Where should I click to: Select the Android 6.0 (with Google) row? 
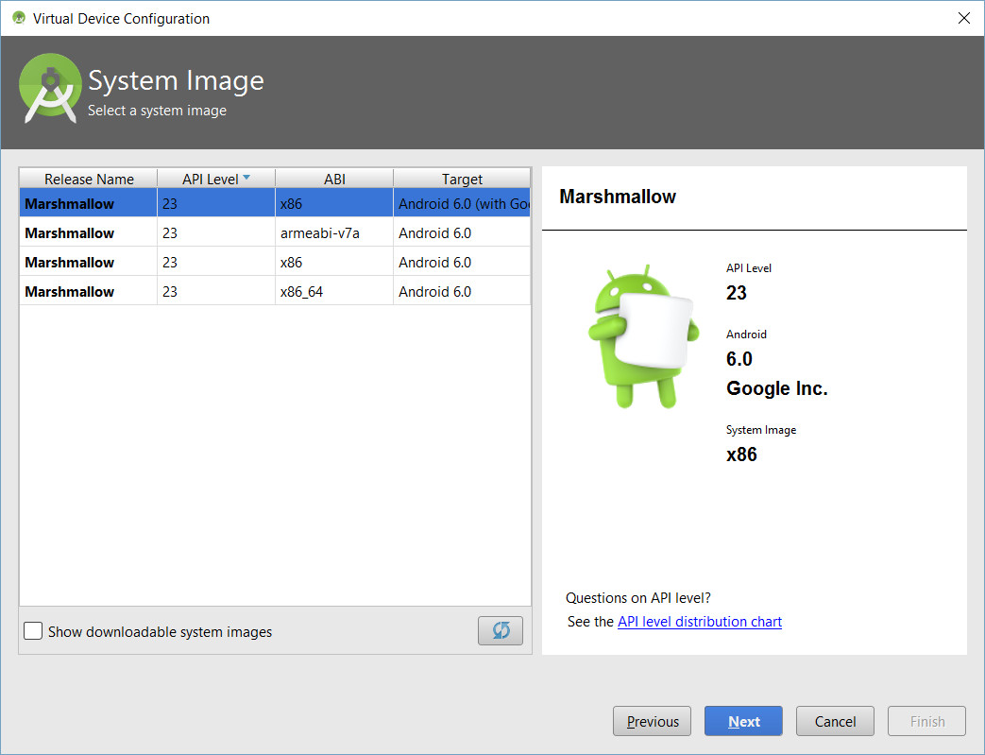coord(275,204)
